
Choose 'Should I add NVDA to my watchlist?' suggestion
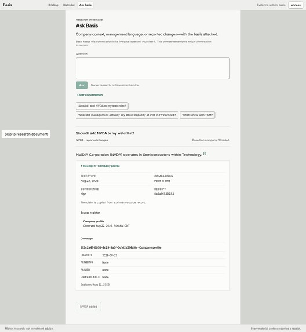point(102,106)
